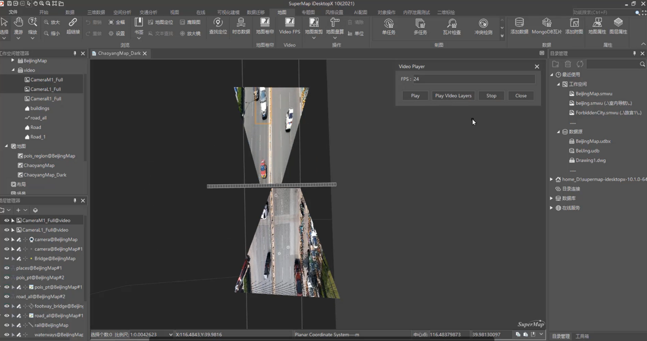
Task: Toggle visibility of rail@BeijingMap layer
Action: 6,325
